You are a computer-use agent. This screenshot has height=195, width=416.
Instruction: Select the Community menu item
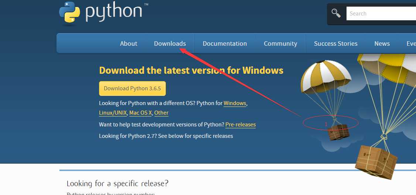click(x=280, y=43)
